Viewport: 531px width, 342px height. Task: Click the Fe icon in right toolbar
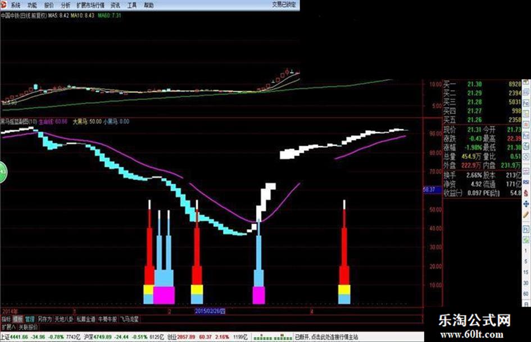point(527,135)
